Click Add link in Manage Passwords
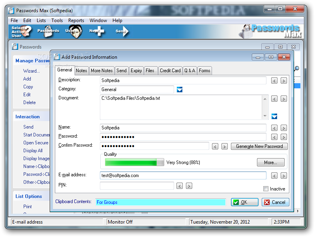The width and height of the screenshot is (315, 237). click(27, 78)
